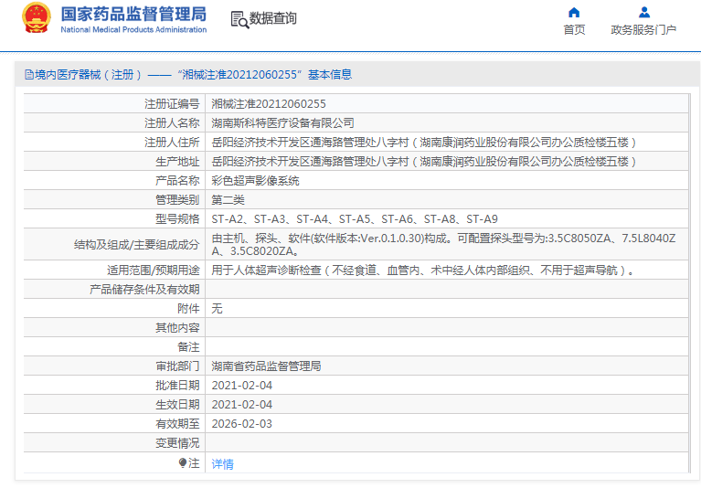Click model list ST-A2、ST-A3 value
Image resolution: width=701 pixels, height=488 pixels.
pos(355,219)
